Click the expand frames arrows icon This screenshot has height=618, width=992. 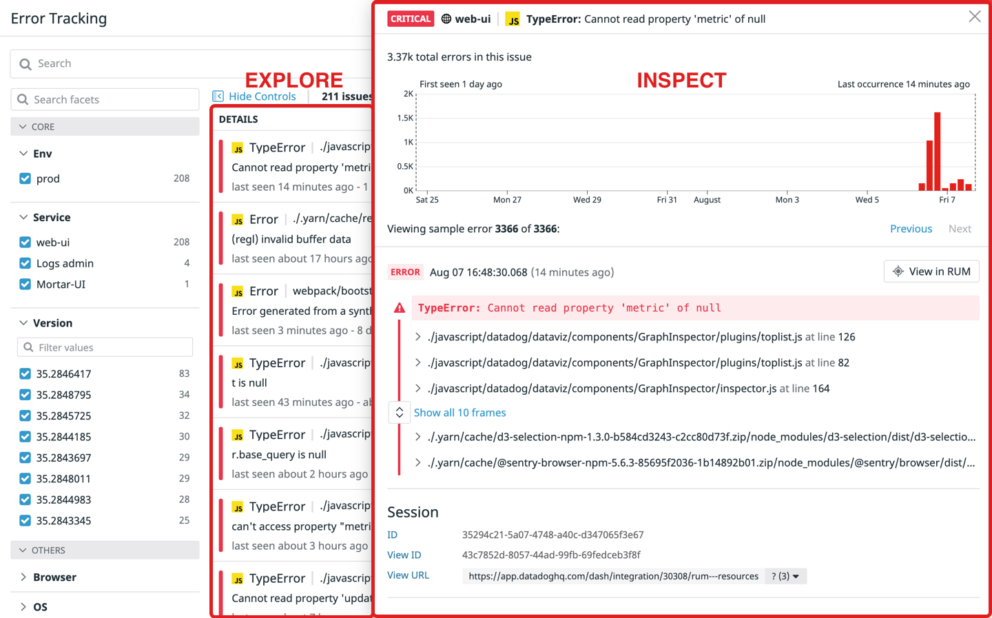click(x=400, y=413)
